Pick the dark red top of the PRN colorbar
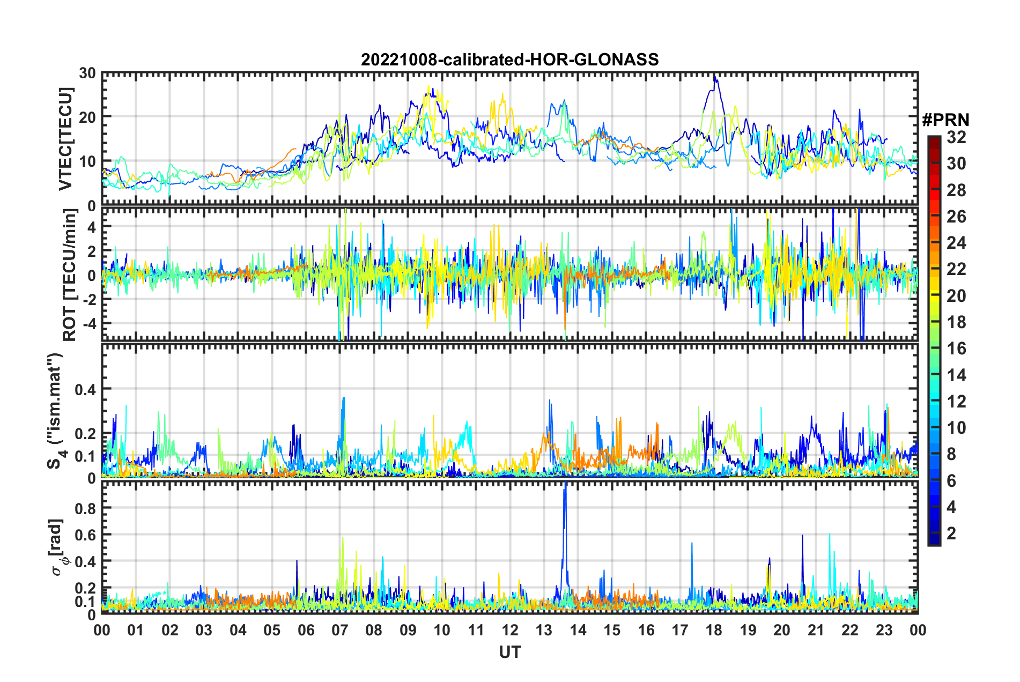 pos(934,139)
